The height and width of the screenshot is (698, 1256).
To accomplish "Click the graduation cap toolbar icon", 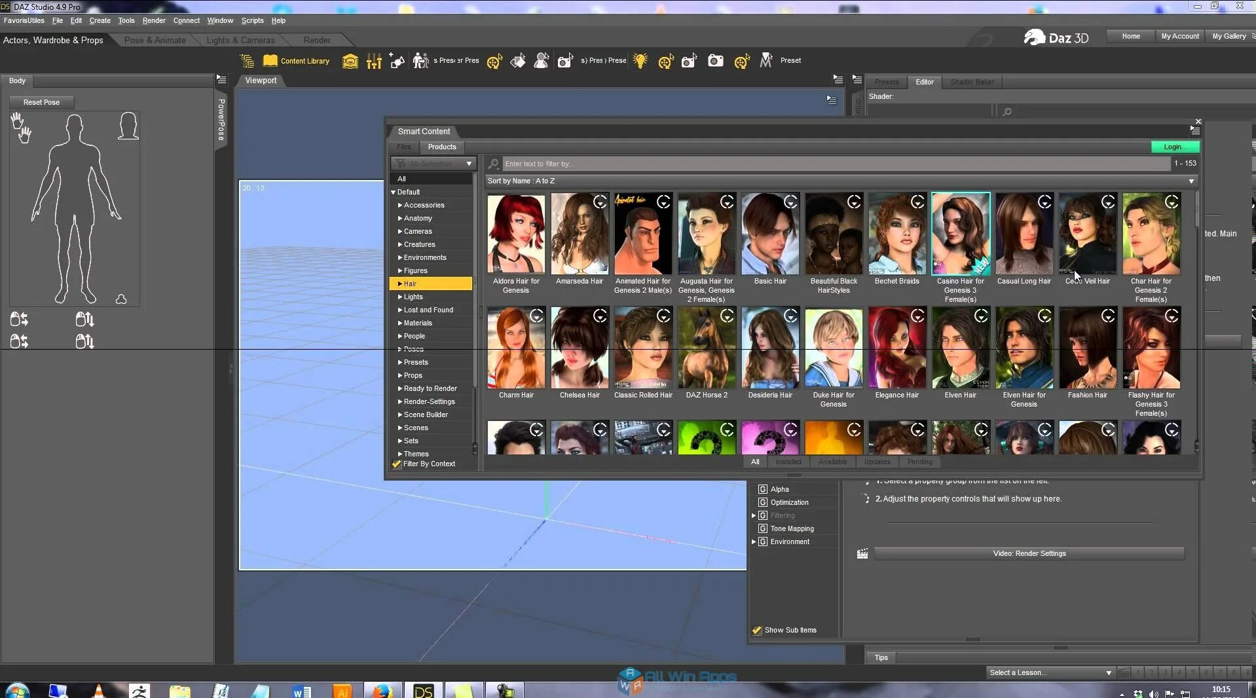I will click(350, 61).
